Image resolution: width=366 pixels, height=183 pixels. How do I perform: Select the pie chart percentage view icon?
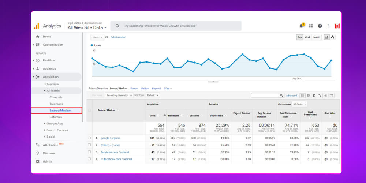pyautogui.click(x=308, y=96)
